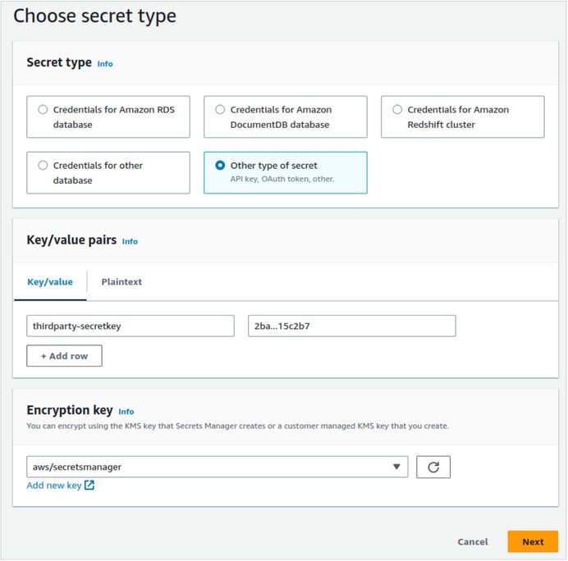The width and height of the screenshot is (568, 561).
Task: Choose Credentials for Amazon Redshift cluster radio
Action: coord(397,109)
